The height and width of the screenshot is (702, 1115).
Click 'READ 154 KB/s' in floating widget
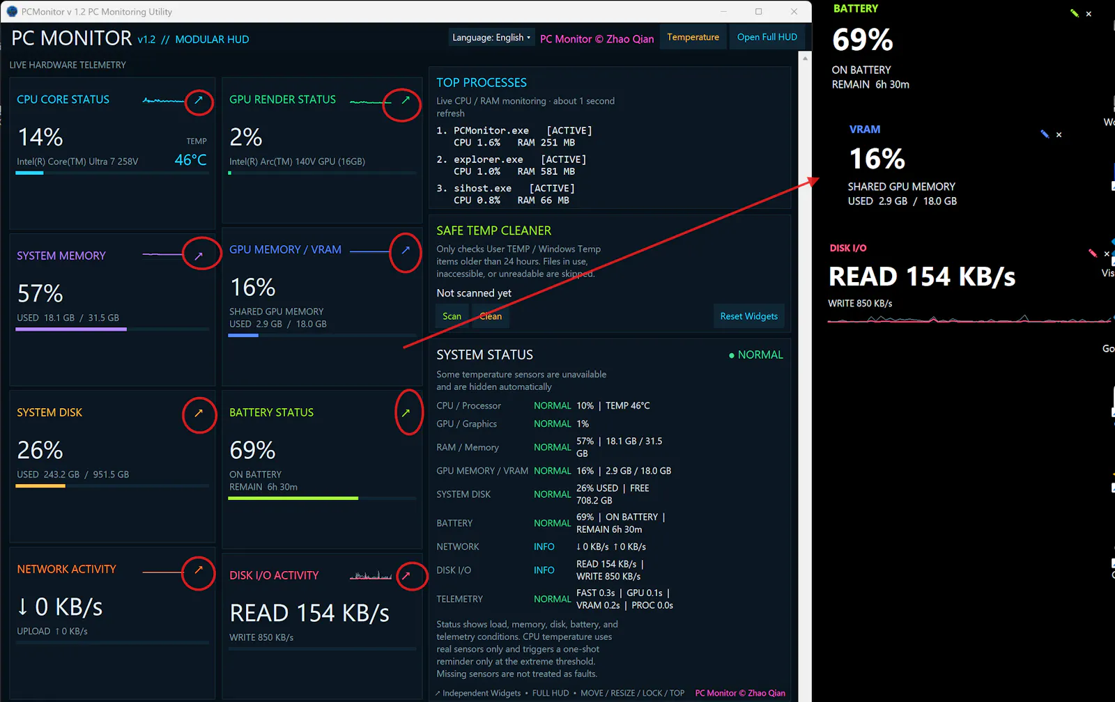tap(922, 277)
